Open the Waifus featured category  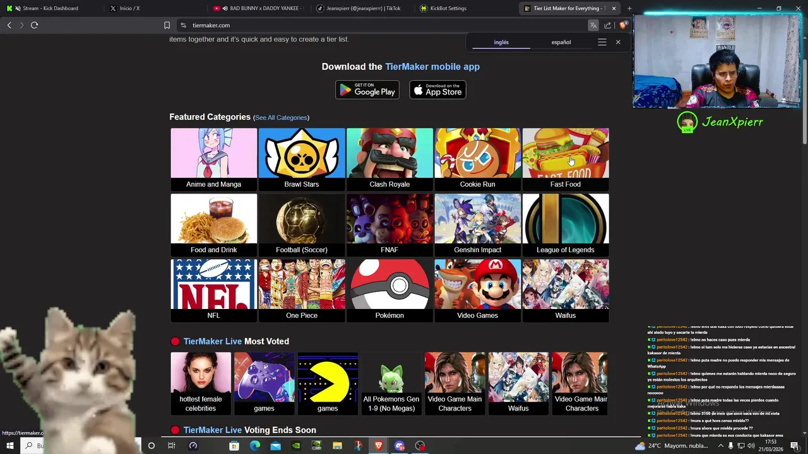coord(566,290)
